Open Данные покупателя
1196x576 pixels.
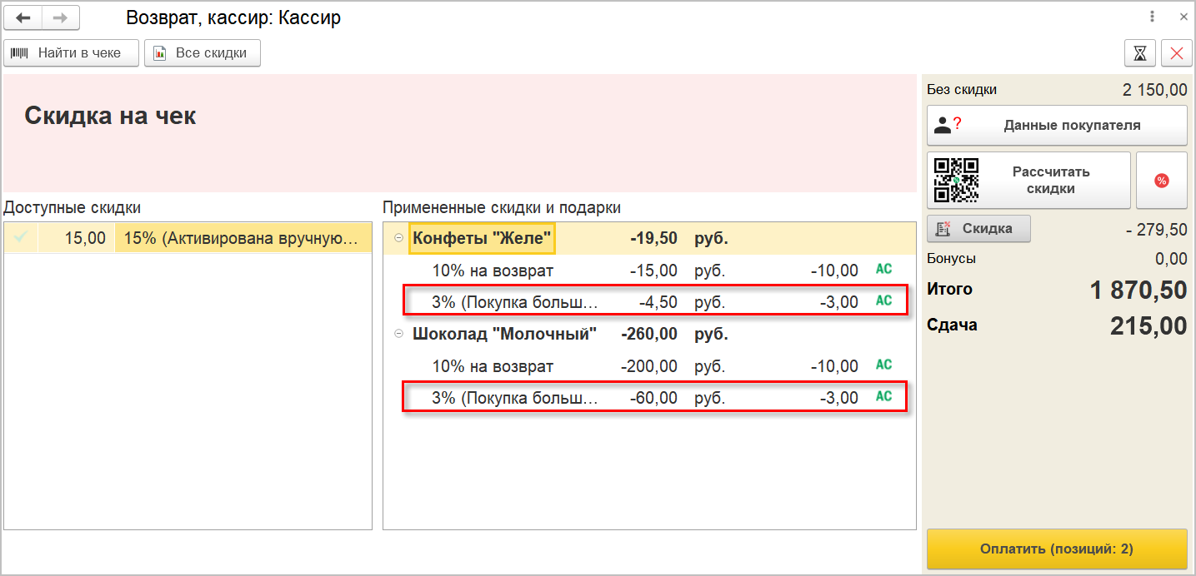point(1057,126)
